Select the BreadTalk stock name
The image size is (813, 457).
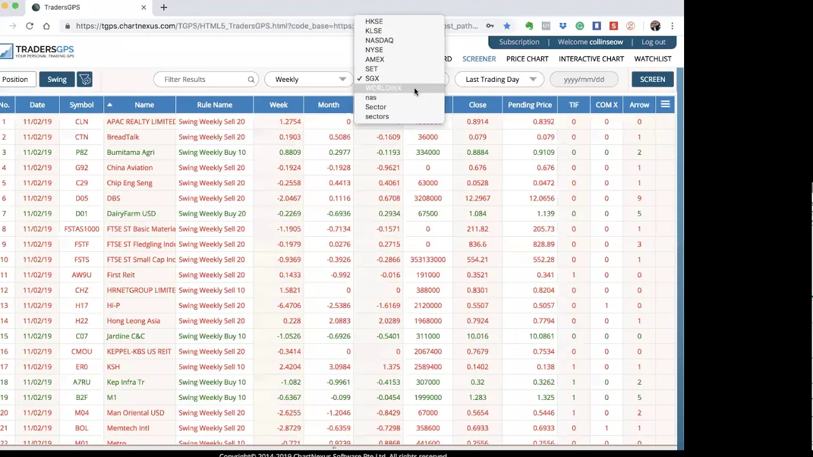123,137
